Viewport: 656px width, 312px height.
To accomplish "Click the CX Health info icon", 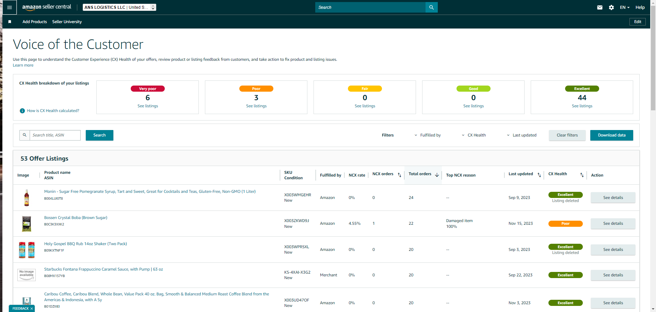I will [x=22, y=111].
